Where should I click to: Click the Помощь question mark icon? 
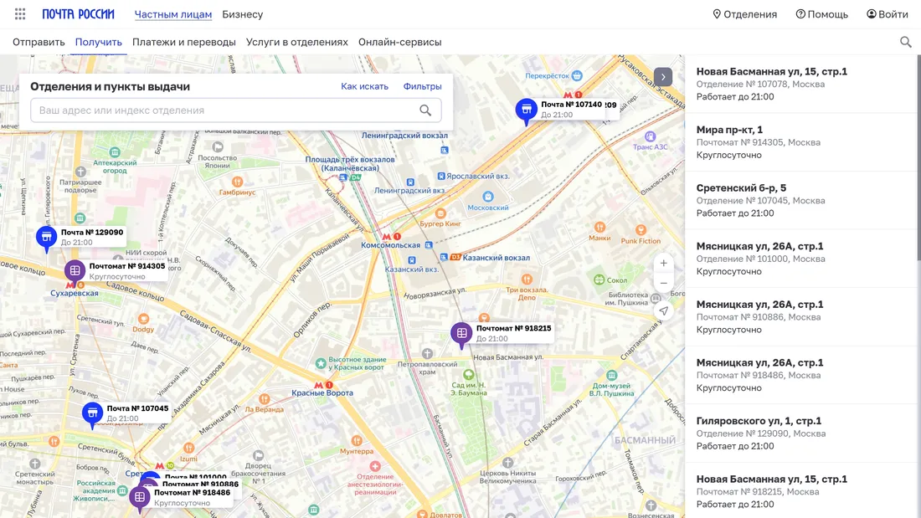pos(800,13)
